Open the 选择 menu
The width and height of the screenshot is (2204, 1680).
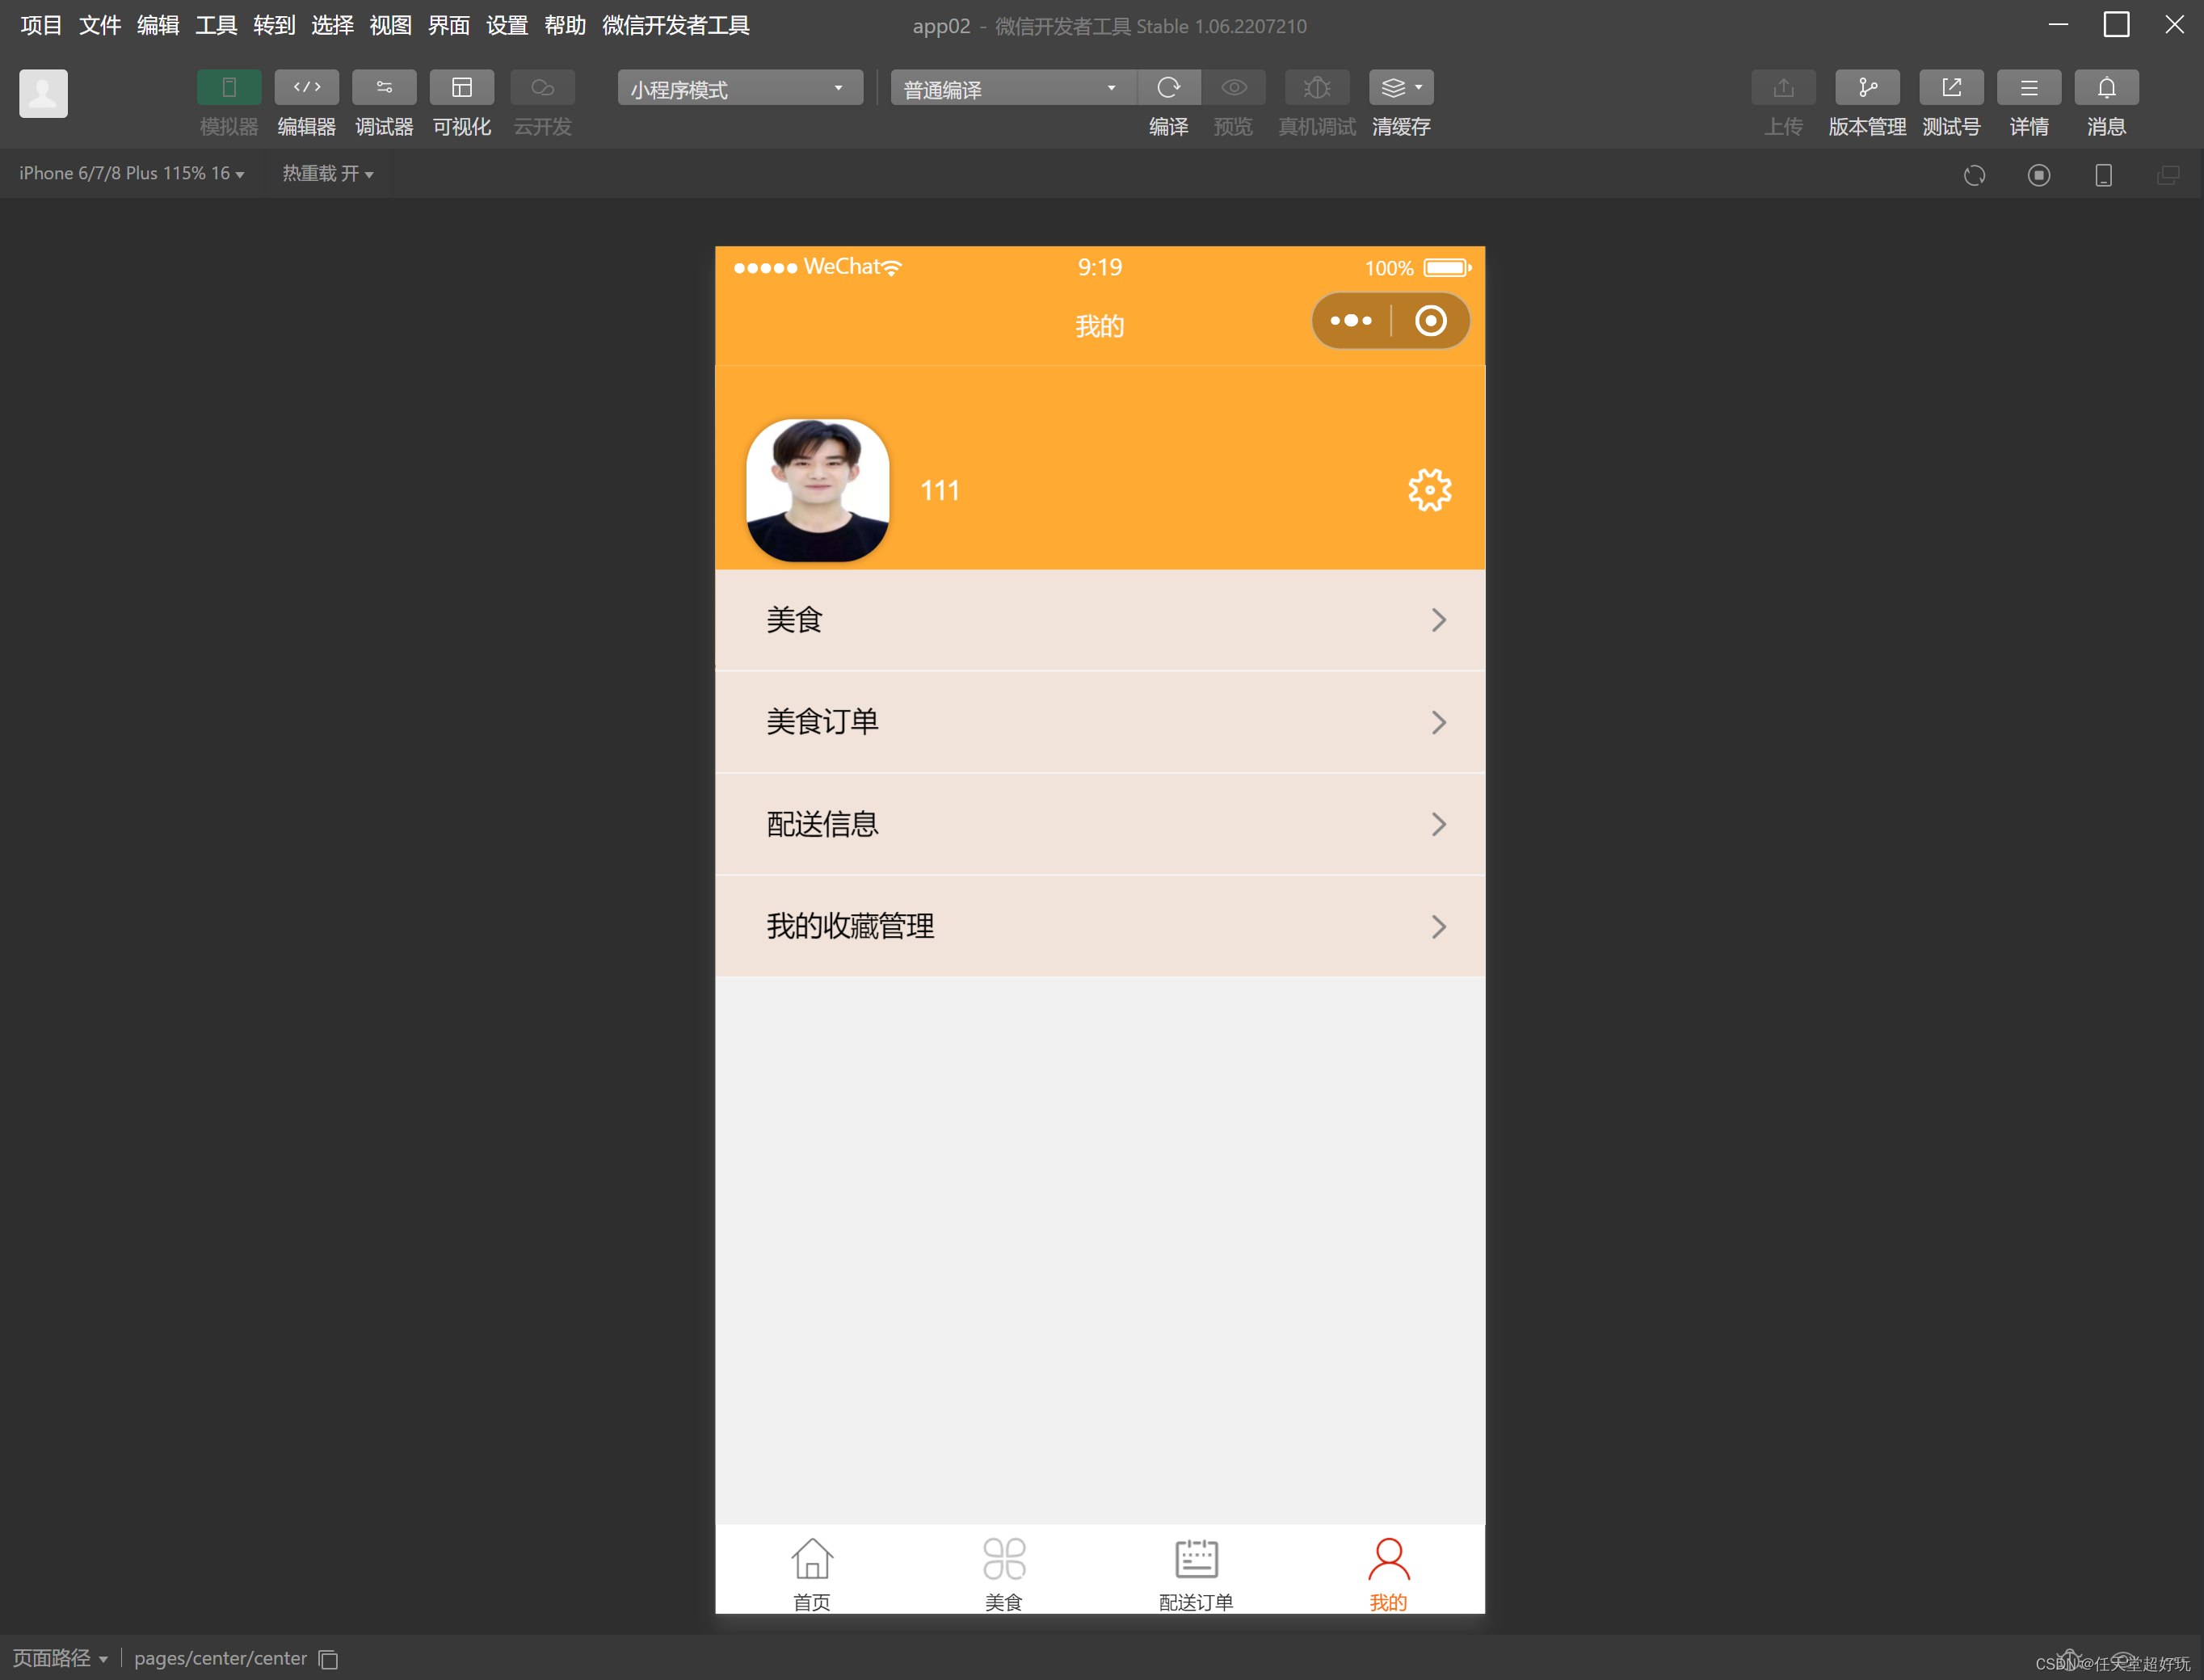(x=332, y=25)
